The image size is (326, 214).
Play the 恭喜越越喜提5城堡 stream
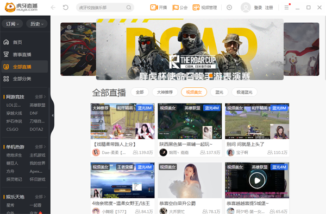click(257, 180)
